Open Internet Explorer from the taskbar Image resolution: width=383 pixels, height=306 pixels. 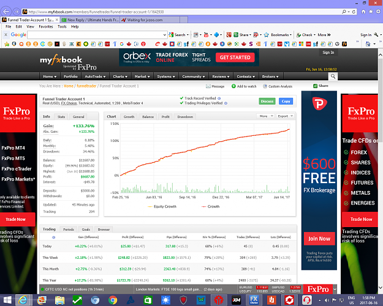(23, 300)
